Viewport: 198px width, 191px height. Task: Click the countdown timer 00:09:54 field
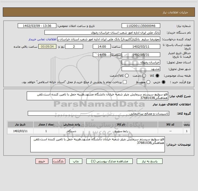[47, 46]
